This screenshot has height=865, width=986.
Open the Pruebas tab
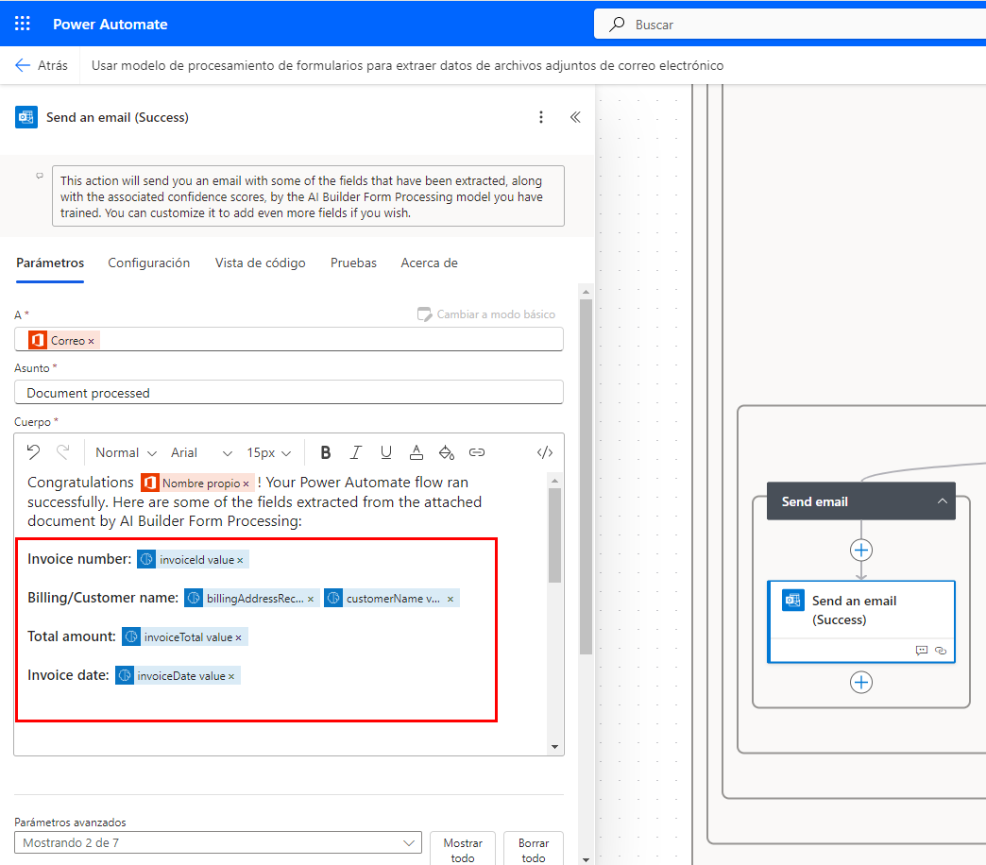click(353, 263)
